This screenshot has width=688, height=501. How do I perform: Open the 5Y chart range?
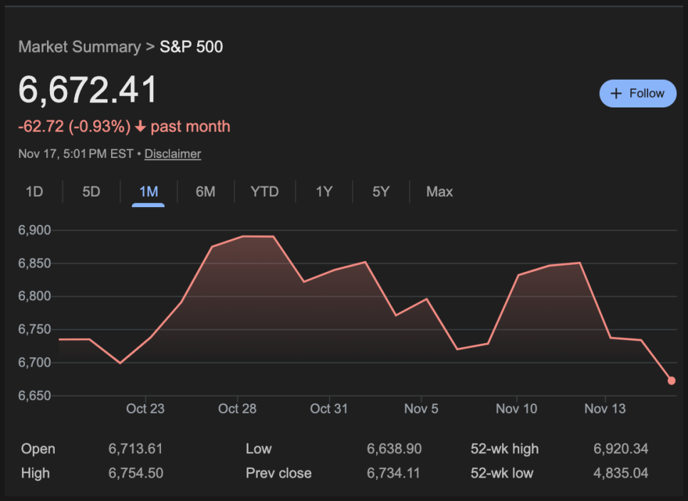pyautogui.click(x=381, y=191)
